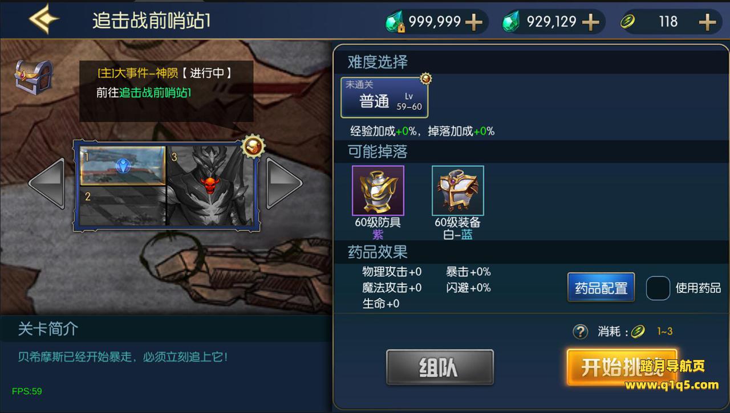This screenshot has width=730, height=413.
Task: Add more stamina coins (118)
Action: [707, 22]
